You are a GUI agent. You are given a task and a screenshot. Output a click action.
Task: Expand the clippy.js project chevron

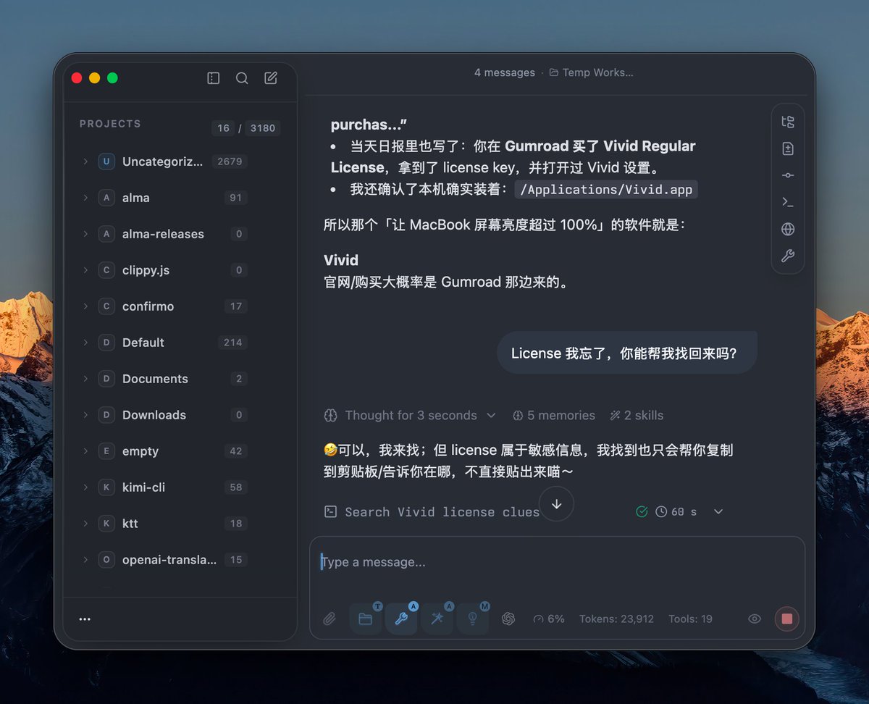click(x=85, y=270)
